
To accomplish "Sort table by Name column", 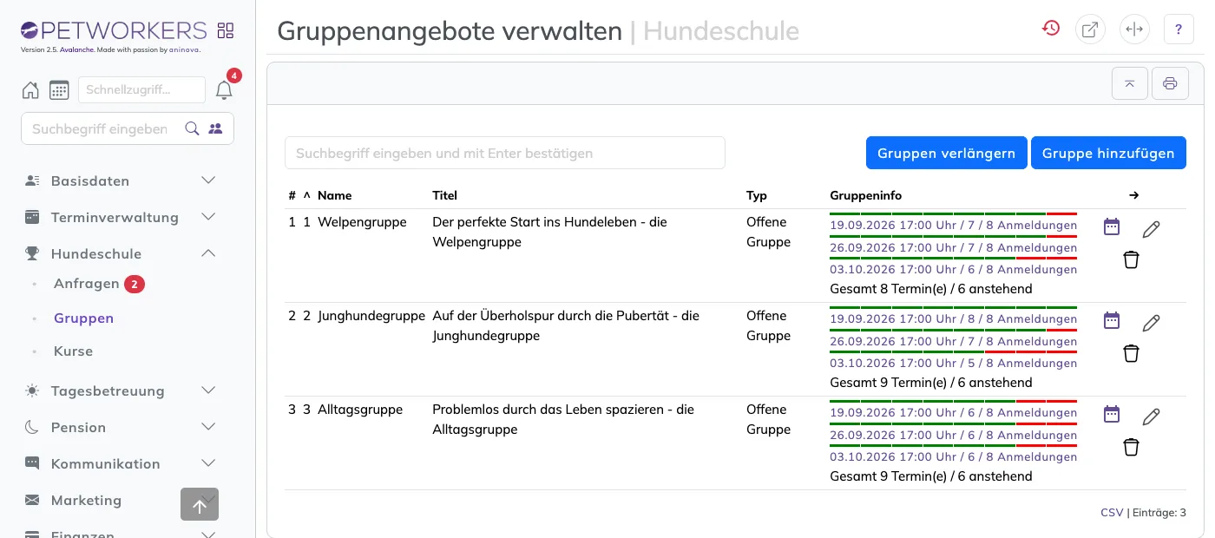I will pos(335,195).
